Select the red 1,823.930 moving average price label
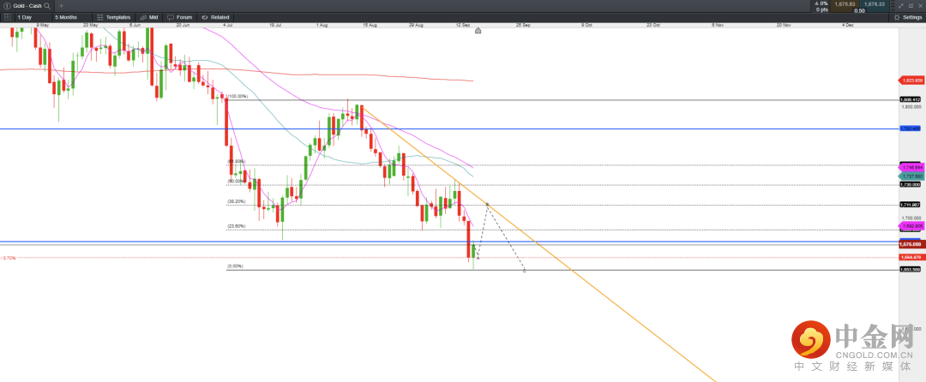926x382 pixels. tap(911, 81)
